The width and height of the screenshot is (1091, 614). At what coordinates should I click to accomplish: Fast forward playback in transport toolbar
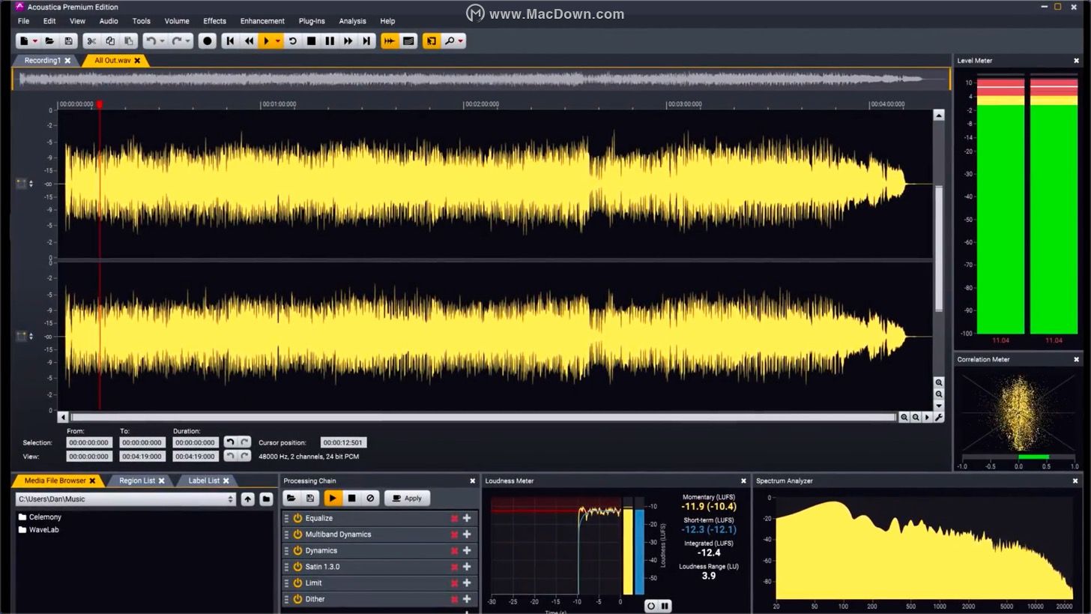pos(348,41)
